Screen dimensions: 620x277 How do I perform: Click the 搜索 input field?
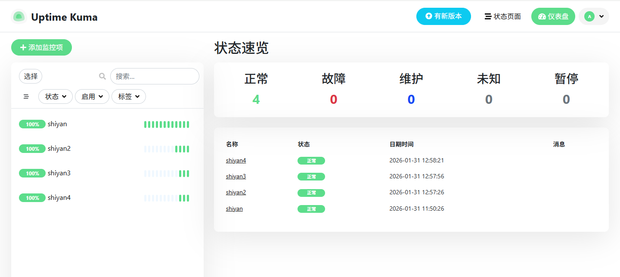(x=155, y=76)
